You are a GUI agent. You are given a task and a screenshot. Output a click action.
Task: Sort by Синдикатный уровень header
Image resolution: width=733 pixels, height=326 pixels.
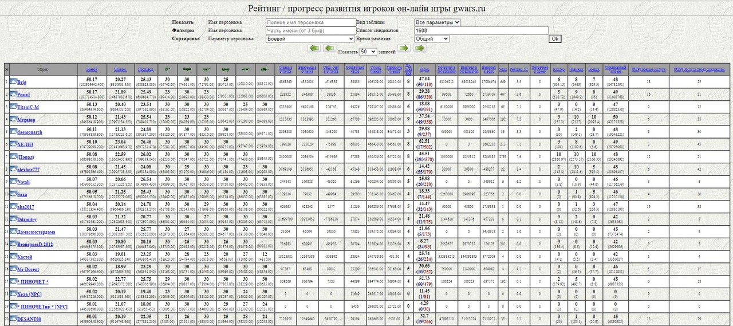point(616,69)
